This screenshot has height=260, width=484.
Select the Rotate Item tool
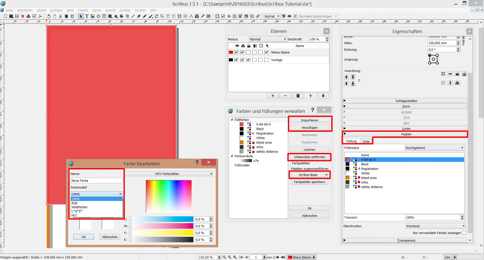coord(157,16)
